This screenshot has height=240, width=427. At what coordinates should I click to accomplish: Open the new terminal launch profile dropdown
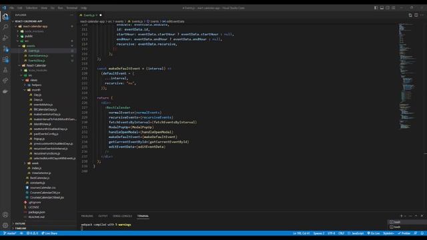[x=405, y=216]
